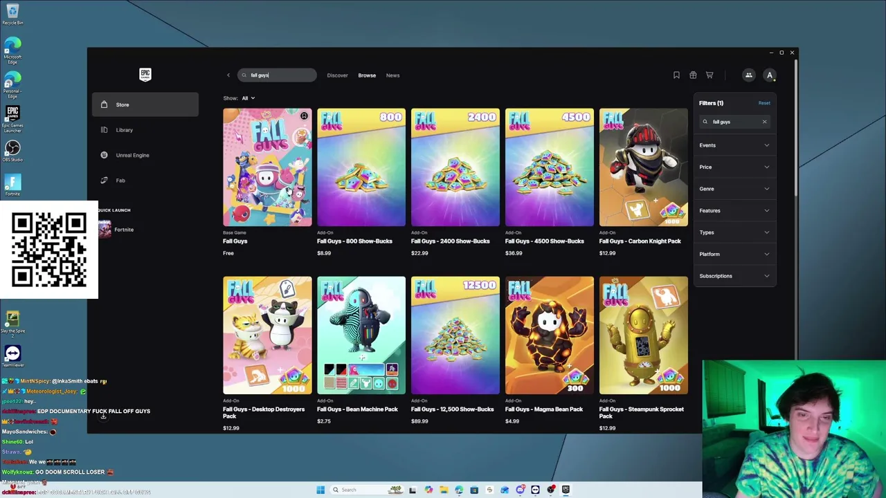Click the store search field containing 'fall guys'
This screenshot has height=498, width=886.
coord(277,75)
